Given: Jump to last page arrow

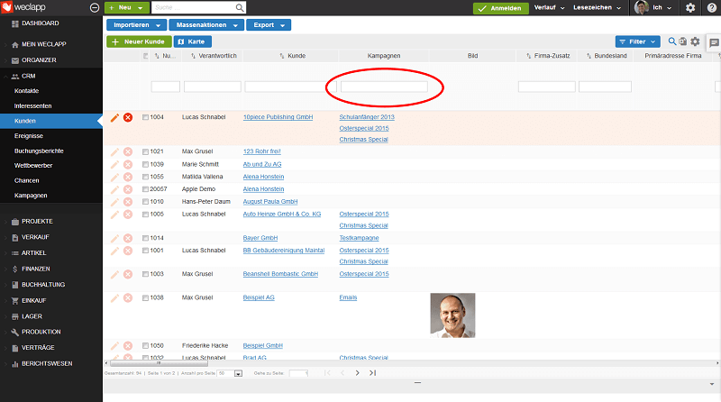Looking at the screenshot, I should pos(372,373).
